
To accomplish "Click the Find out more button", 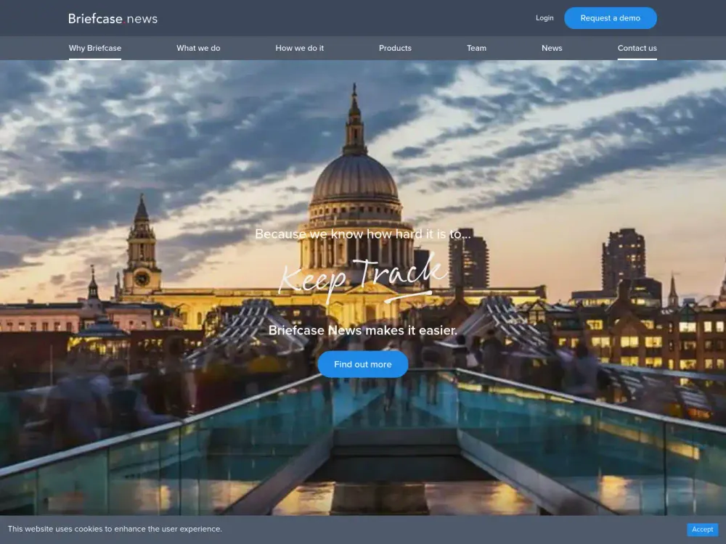I will [x=363, y=364].
